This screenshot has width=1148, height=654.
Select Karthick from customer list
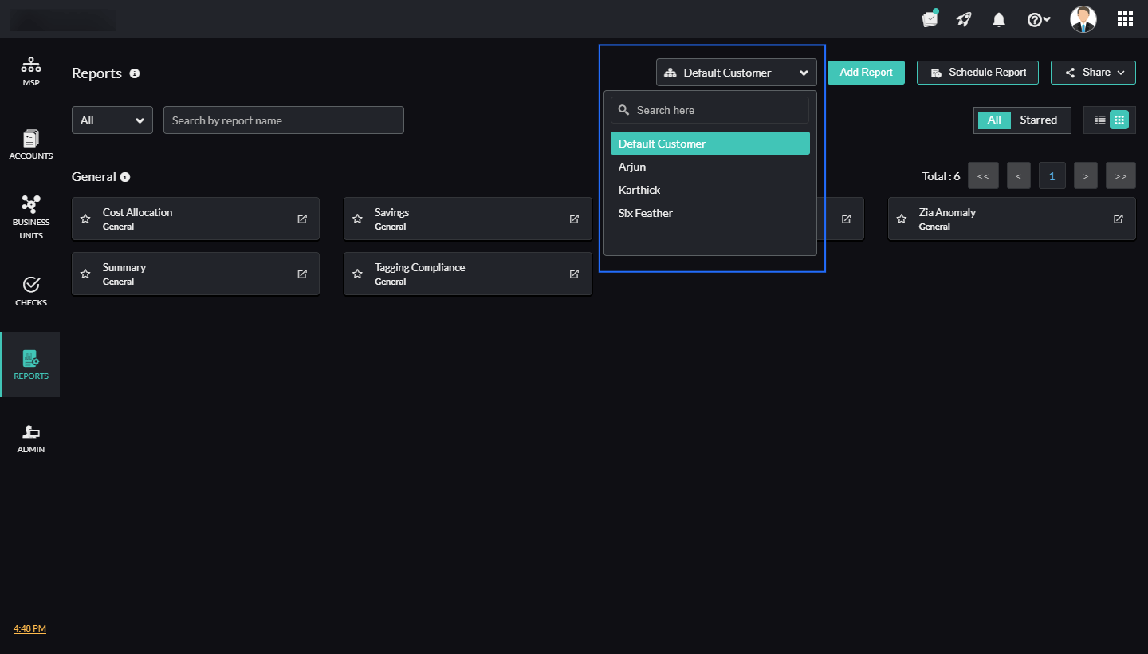point(639,190)
